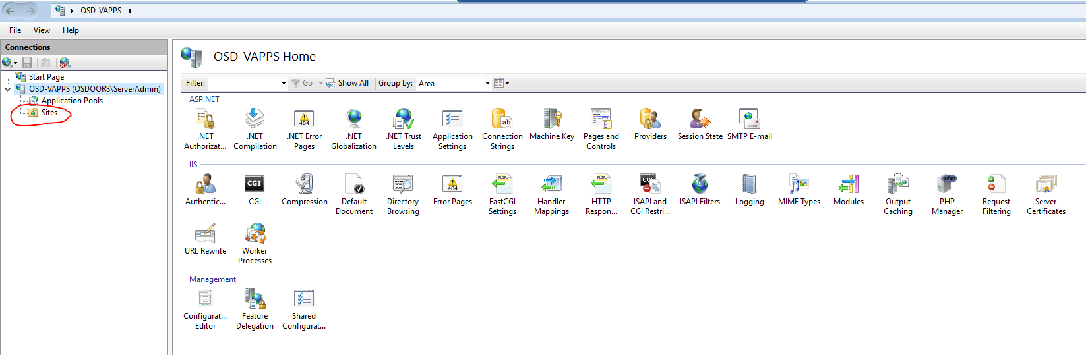
Task: Open the Group by Area dropdown
Action: click(x=487, y=84)
